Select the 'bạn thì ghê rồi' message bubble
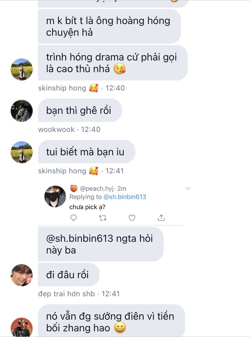This screenshot has height=337, width=250. (x=80, y=111)
